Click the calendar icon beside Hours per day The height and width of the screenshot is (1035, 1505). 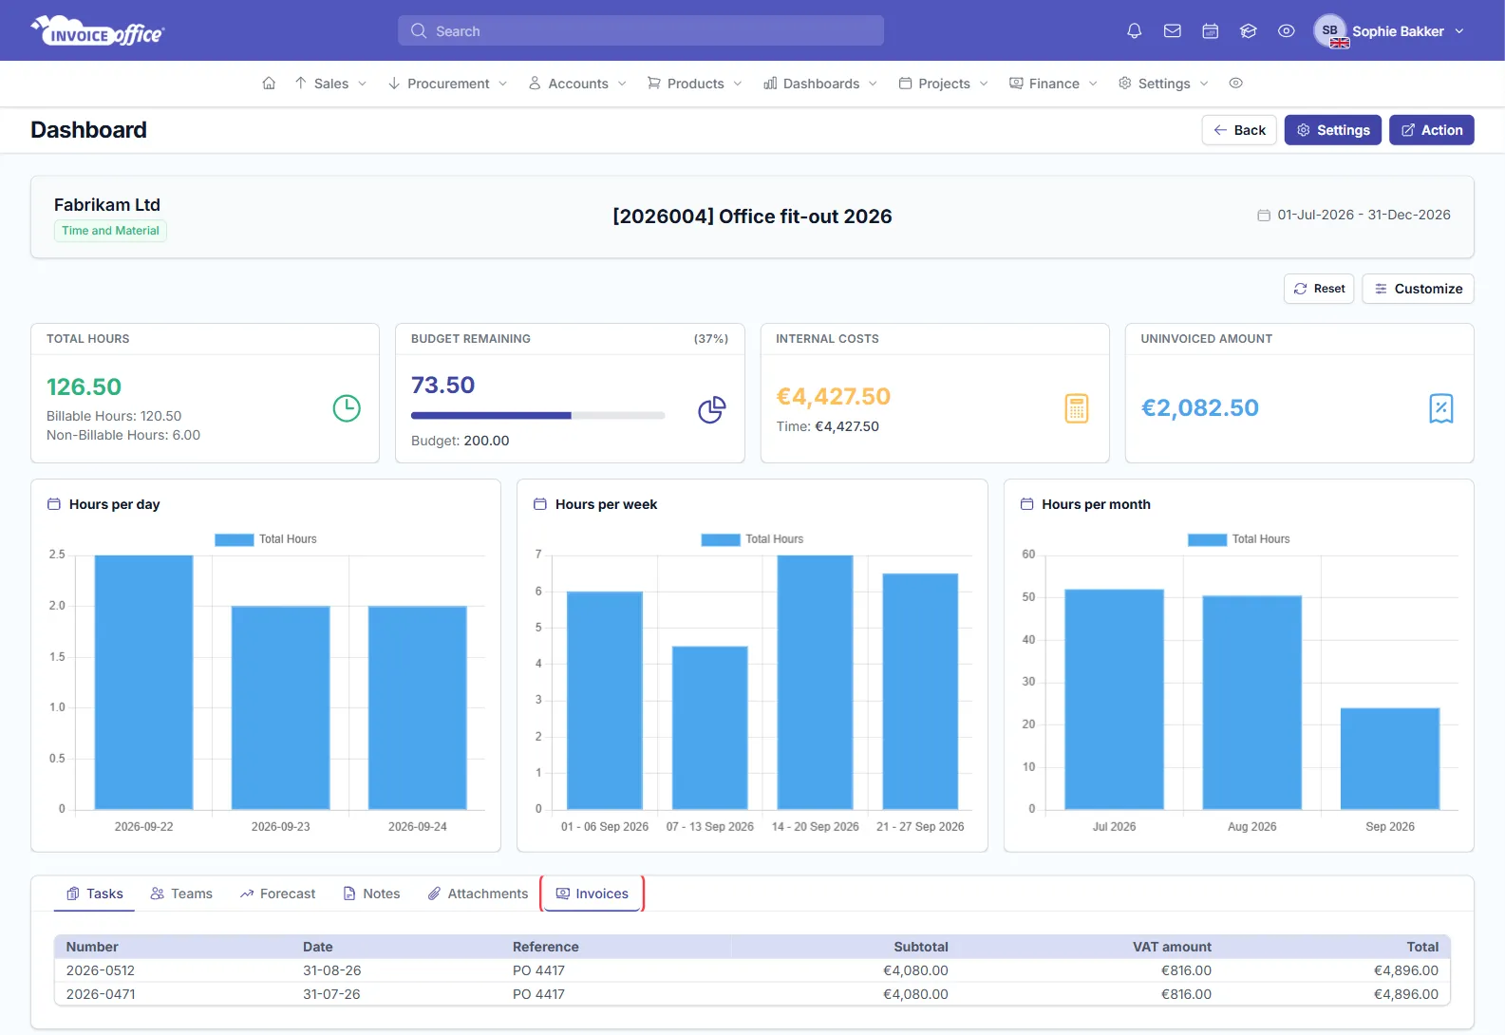coord(54,504)
